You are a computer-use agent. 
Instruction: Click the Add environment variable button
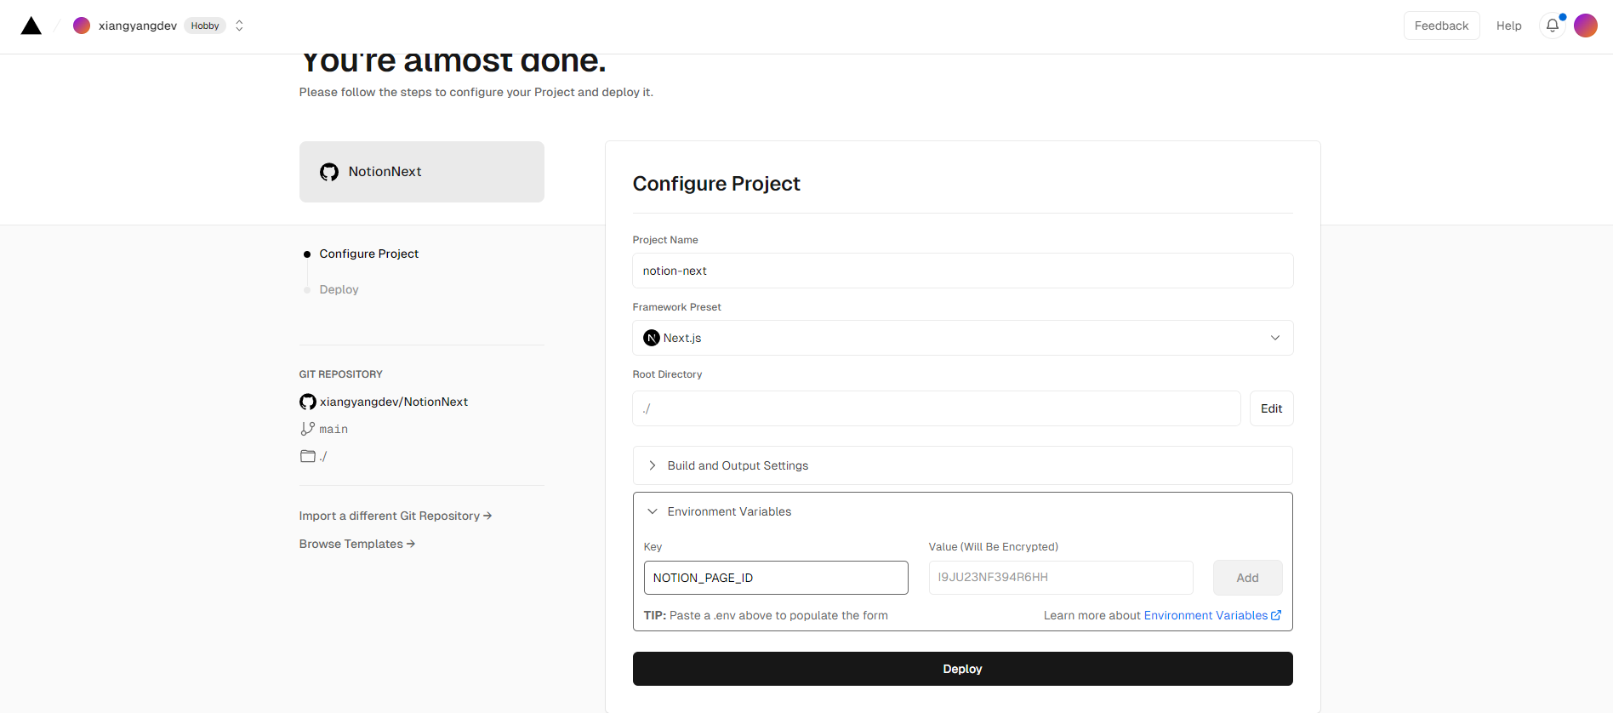(1248, 578)
